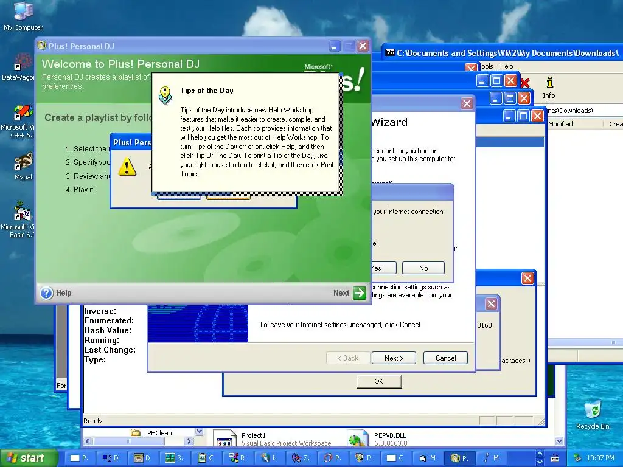
Task: Select the Project1 Visual Basic workspace file icon
Action: click(225, 438)
